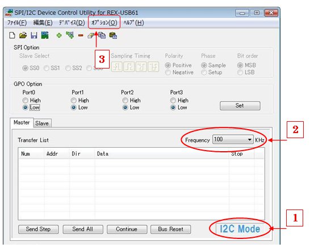Switch to the Slave tab

[42, 123]
